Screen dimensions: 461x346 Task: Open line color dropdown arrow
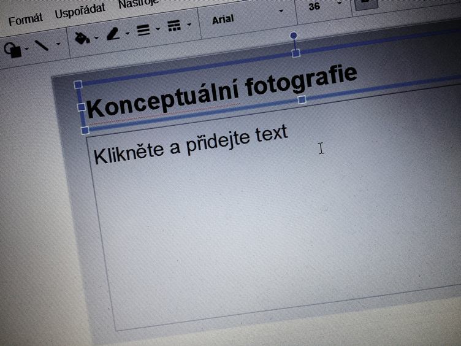[128, 33]
